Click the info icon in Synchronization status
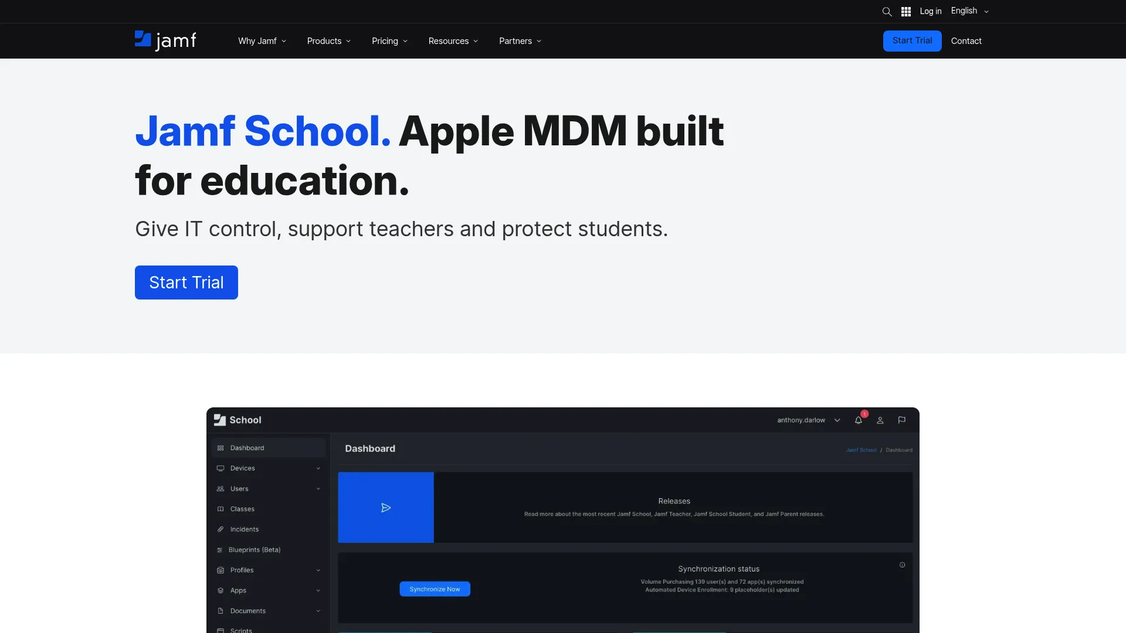 903,565
